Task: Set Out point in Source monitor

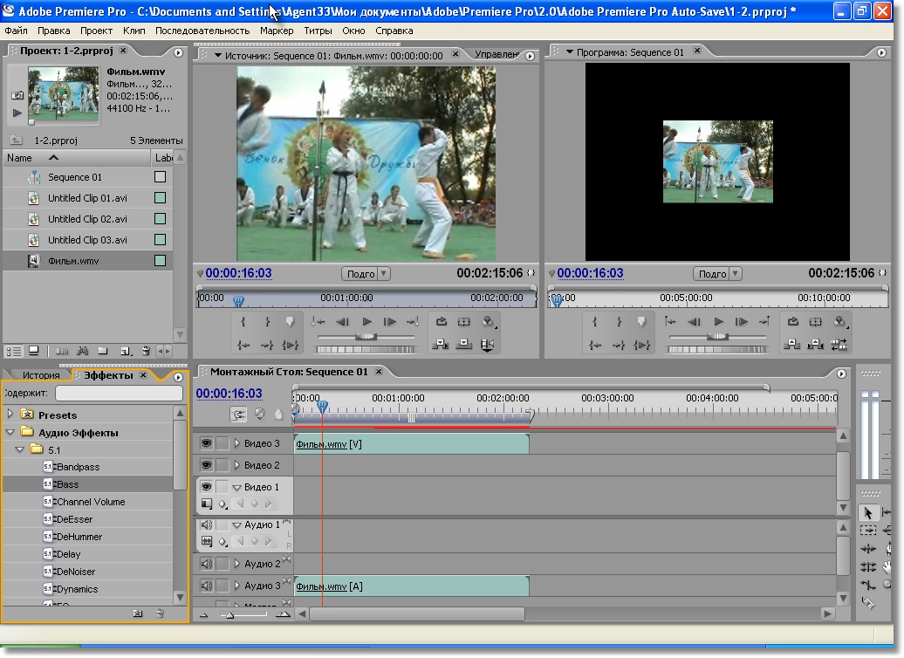Action: click(267, 322)
